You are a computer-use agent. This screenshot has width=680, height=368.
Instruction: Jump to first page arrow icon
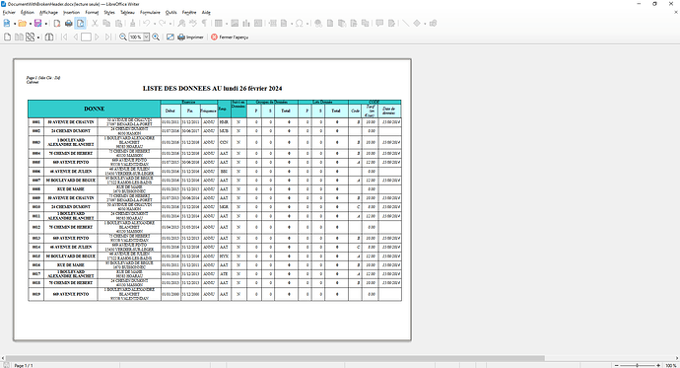coord(64,37)
